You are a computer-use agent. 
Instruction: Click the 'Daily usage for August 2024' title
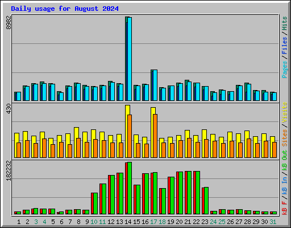[65, 9]
